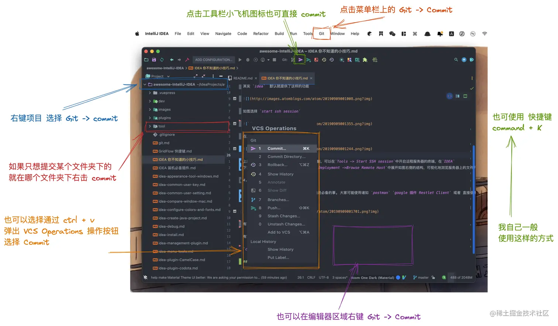Click the Atom One Dark (Material) theme switcher
This screenshot has width=558, height=326.
pos(372,278)
